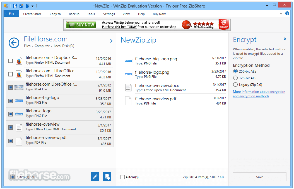Click the 30 day guarantee badge
The image size is (294, 189).
click(x=224, y=24)
